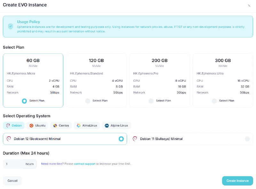The image size is (256, 189).
Task: Close the Create EVO Instance dialog
Action: (x=249, y=5)
